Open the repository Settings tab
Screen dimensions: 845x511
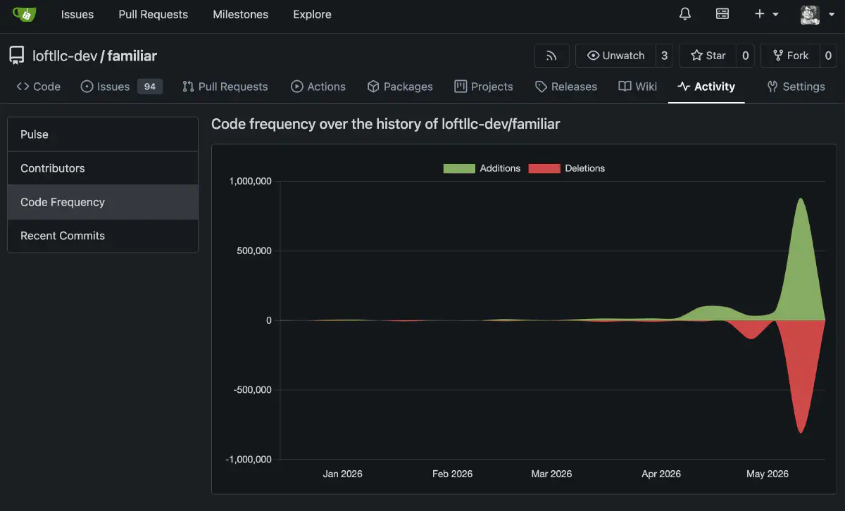(796, 87)
